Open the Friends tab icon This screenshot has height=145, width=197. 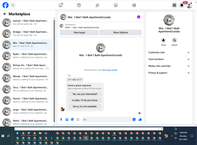click(97, 5)
